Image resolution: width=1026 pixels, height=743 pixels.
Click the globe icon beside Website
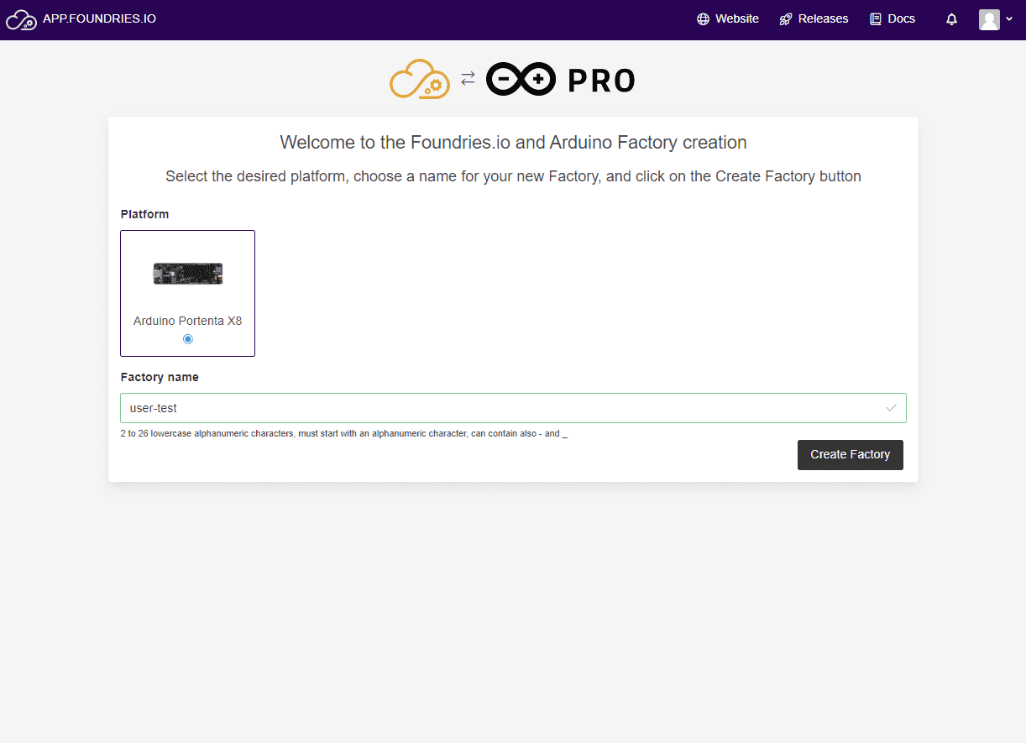pyautogui.click(x=703, y=19)
